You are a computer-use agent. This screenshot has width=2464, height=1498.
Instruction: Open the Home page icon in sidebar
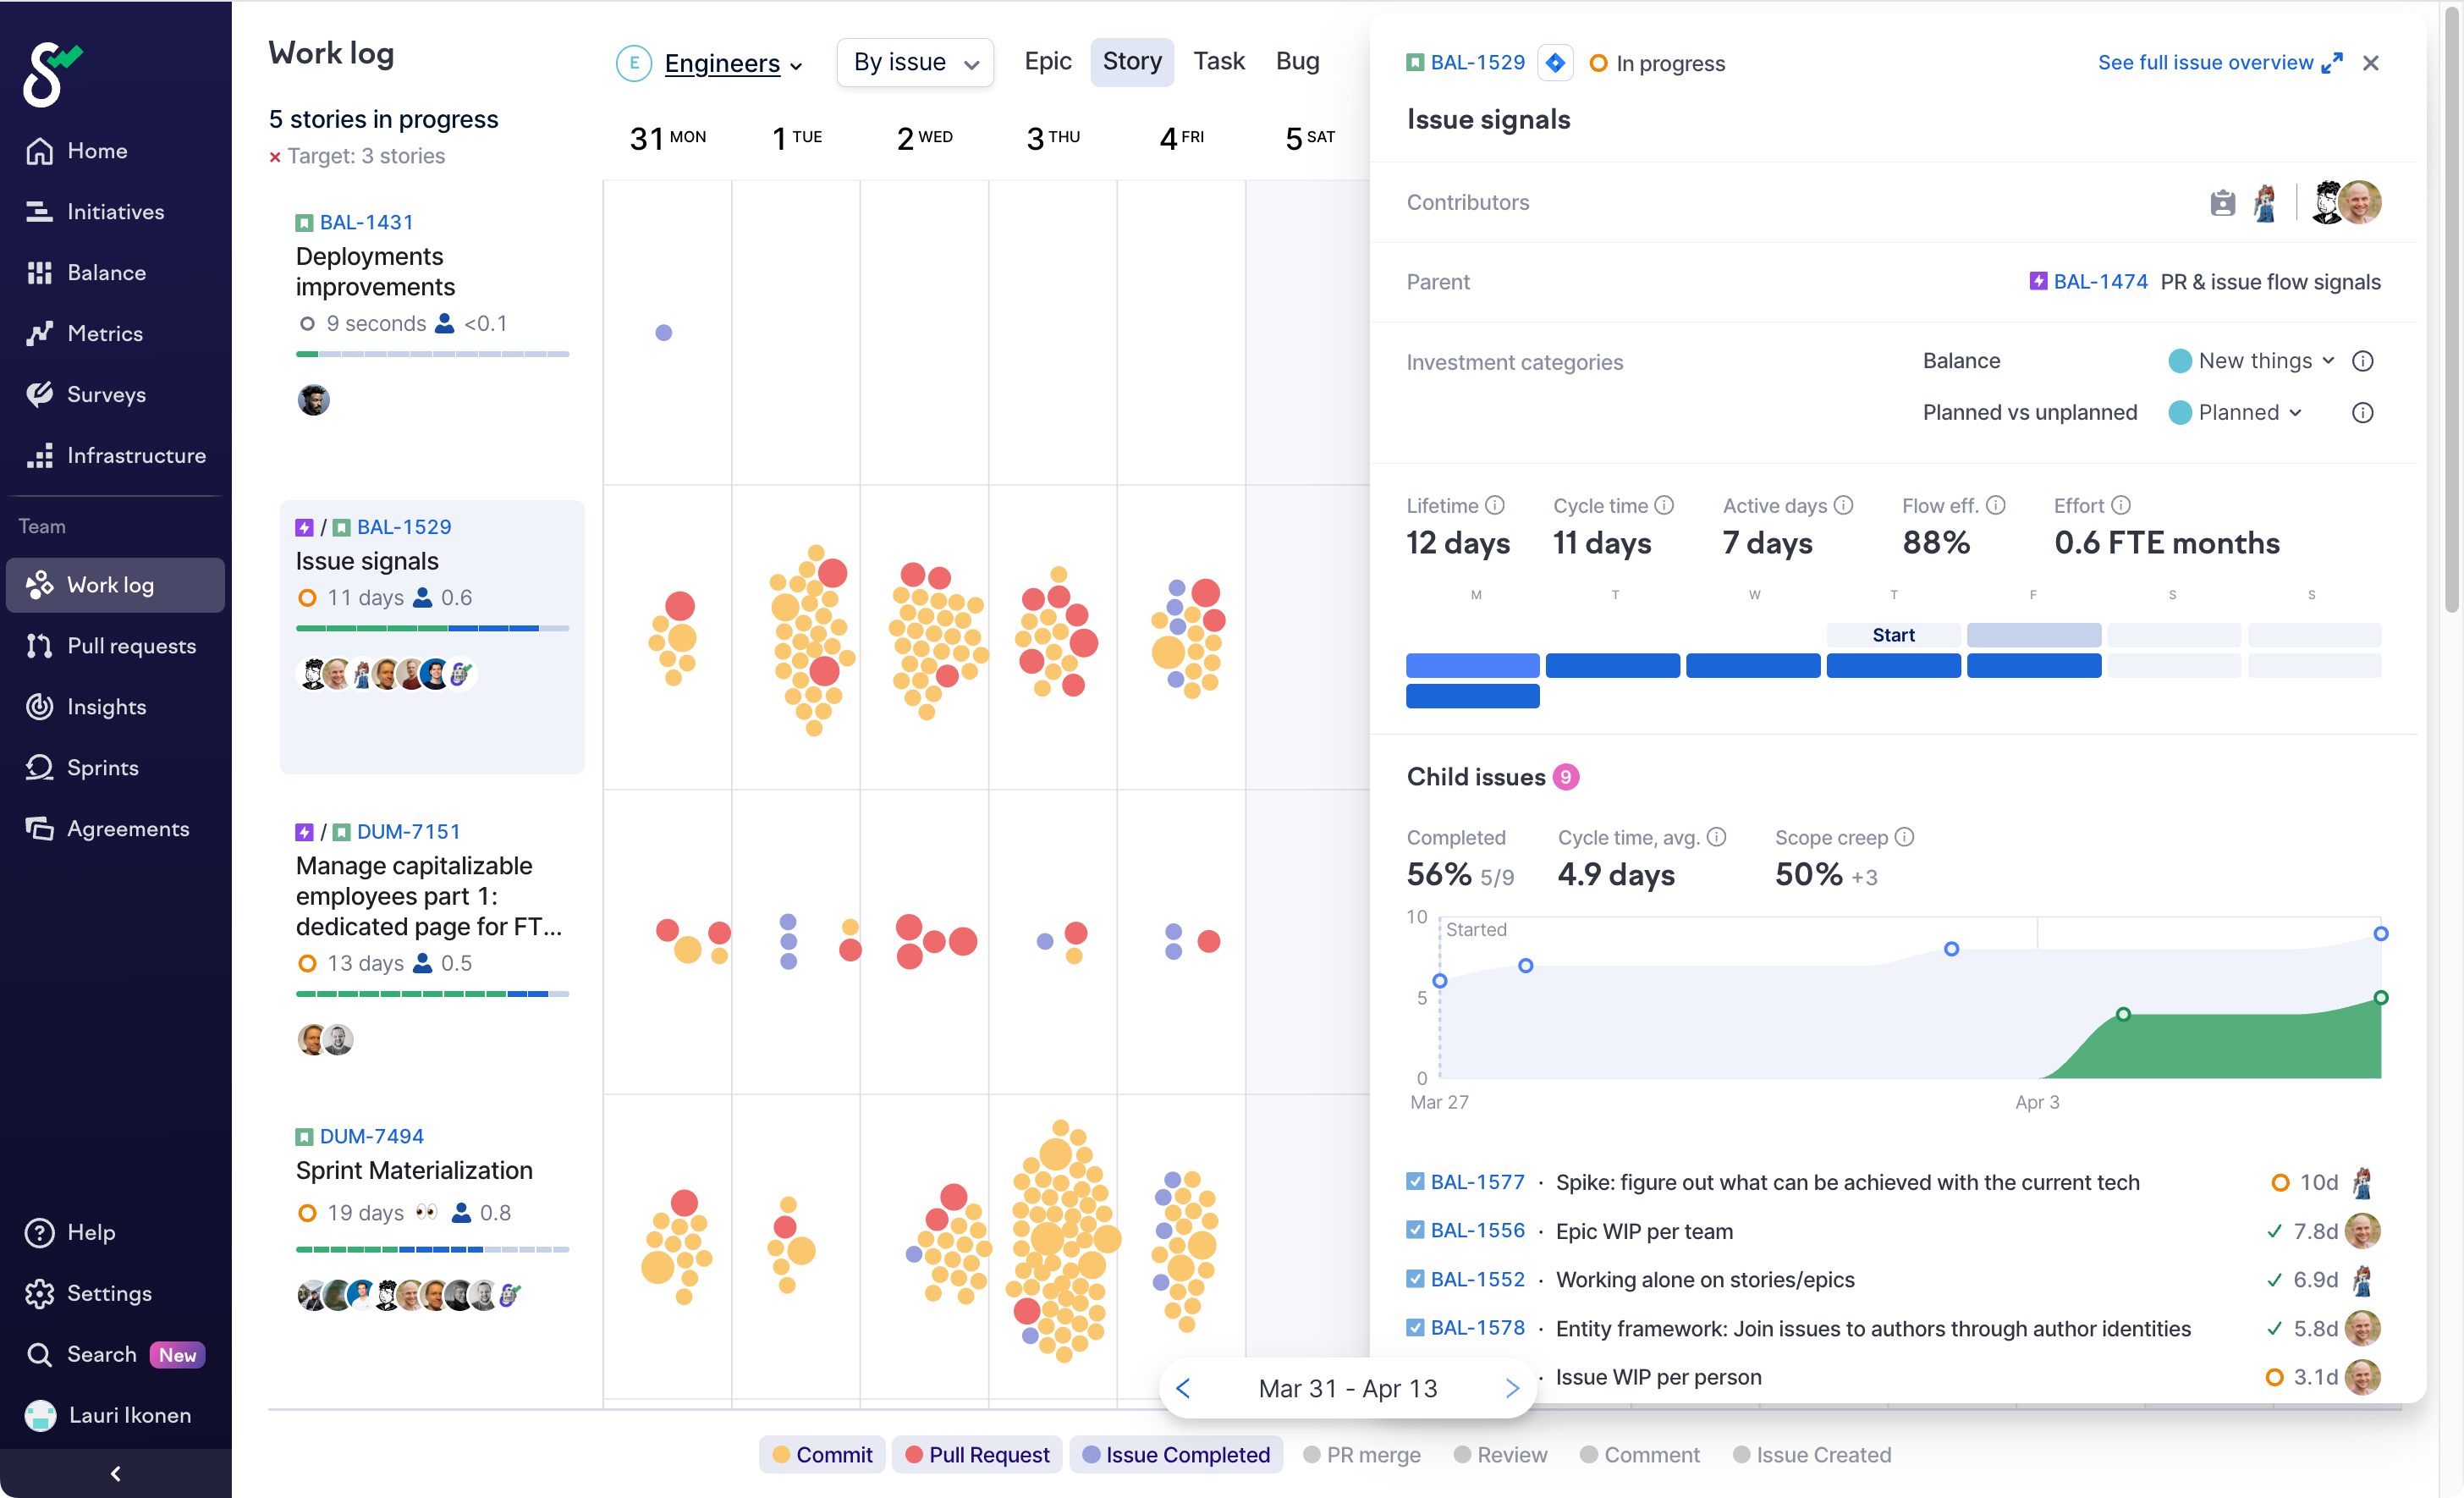click(x=39, y=151)
